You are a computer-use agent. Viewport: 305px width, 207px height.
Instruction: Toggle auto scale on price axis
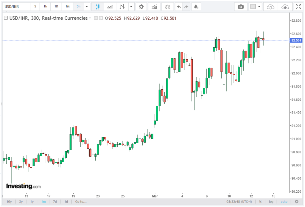click(284, 202)
